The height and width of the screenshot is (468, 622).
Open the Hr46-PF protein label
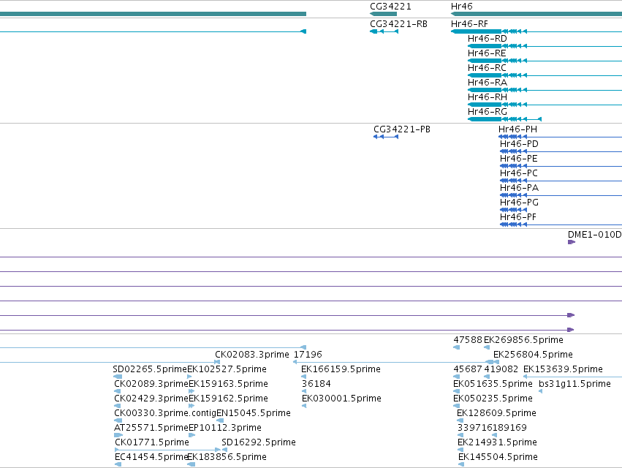pos(518,217)
